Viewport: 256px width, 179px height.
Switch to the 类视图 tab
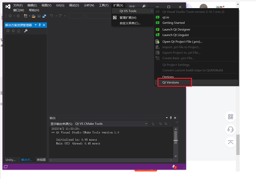tap(41, 160)
